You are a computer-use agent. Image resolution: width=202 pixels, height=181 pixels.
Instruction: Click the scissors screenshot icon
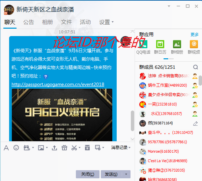74,148
